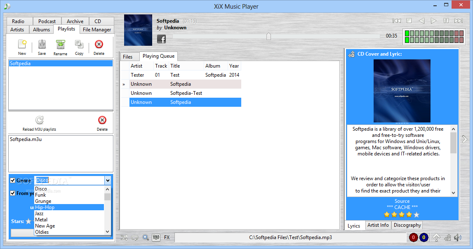The image size is (473, 249).
Task: Click the blue 0 counter
Action: coord(424,237)
